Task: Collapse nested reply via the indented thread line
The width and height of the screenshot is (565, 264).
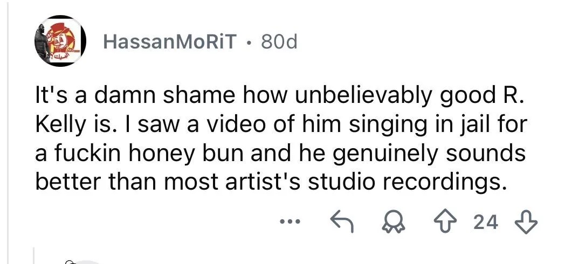Action: click(x=34, y=255)
